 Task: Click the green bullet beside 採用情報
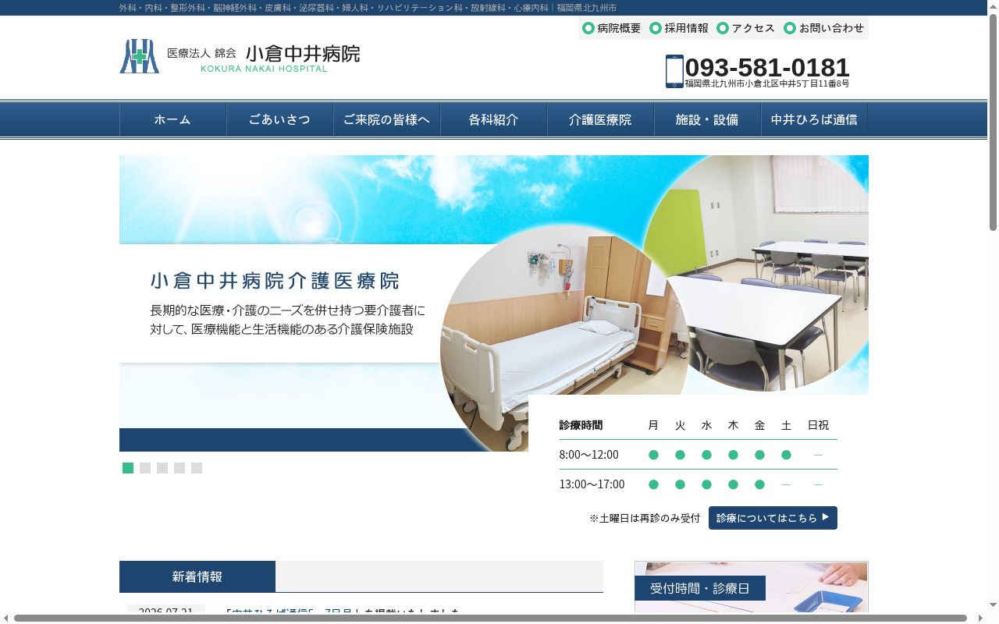[656, 28]
